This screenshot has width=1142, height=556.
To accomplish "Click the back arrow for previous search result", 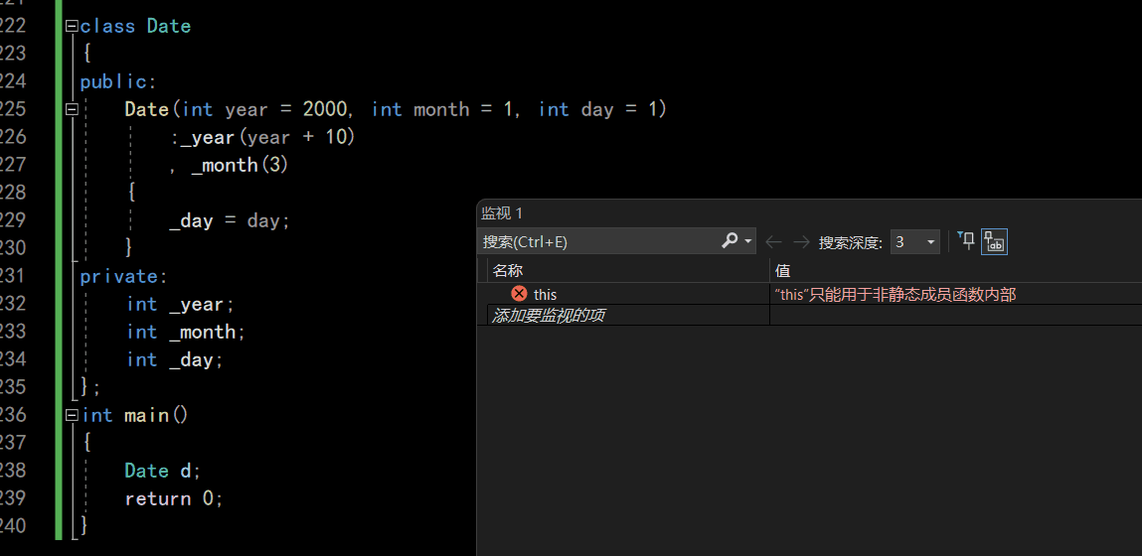I will (x=773, y=241).
